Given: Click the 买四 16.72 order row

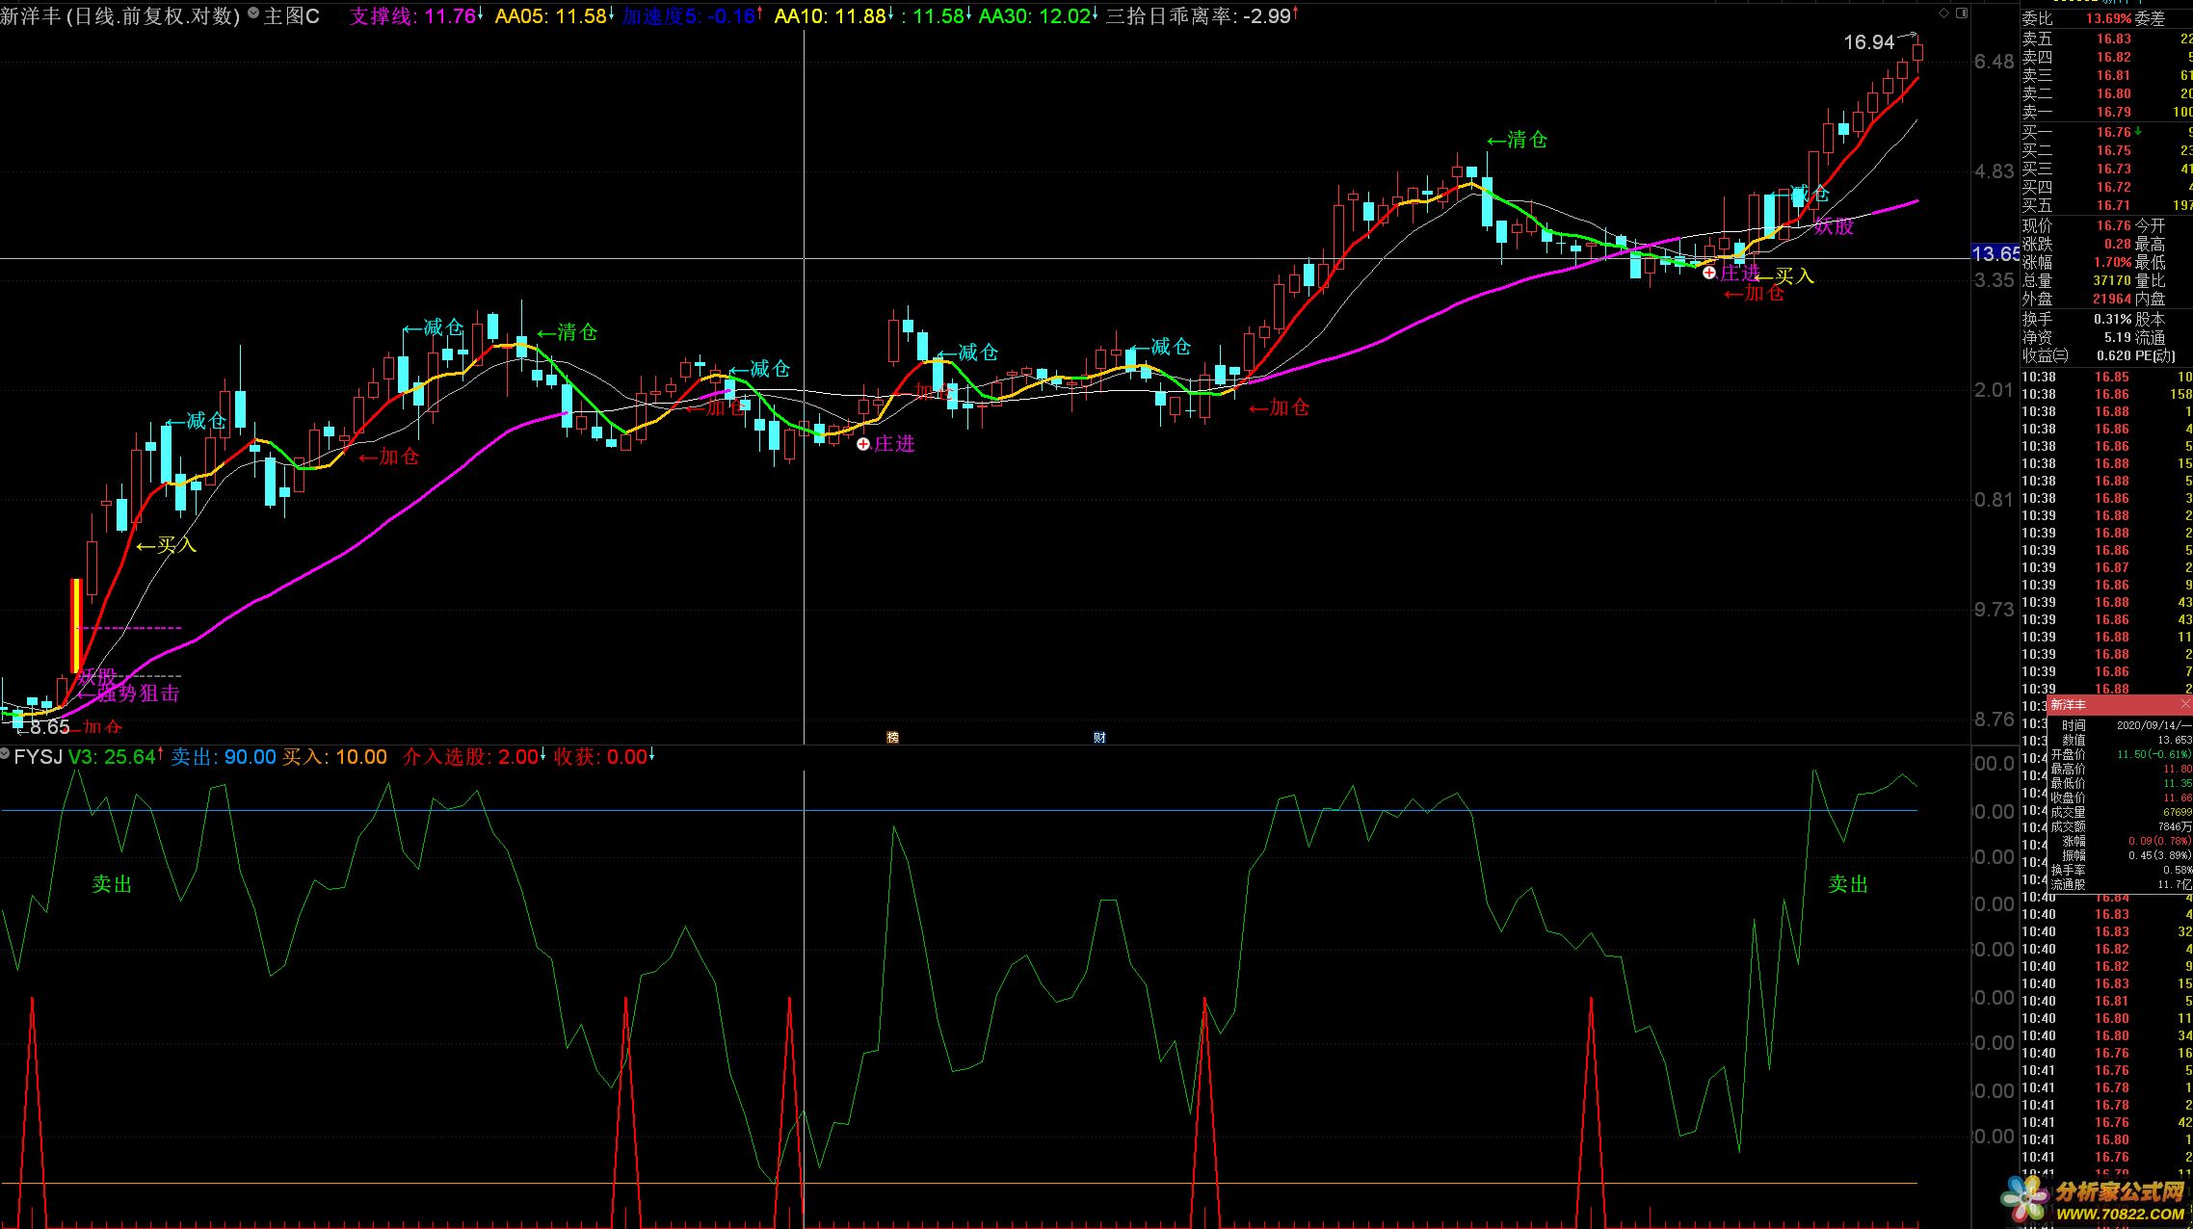Looking at the screenshot, I should tap(2105, 187).
